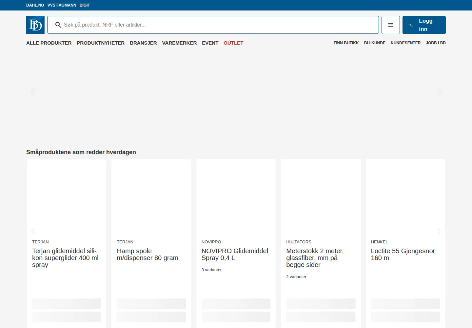
Task: Open Meterstokk 2 meter glassfiber product
Action: 315,258
